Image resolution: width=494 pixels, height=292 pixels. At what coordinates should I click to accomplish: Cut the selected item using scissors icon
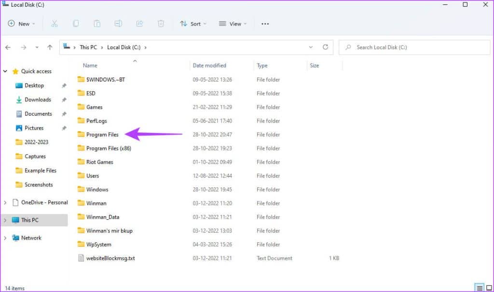[55, 24]
